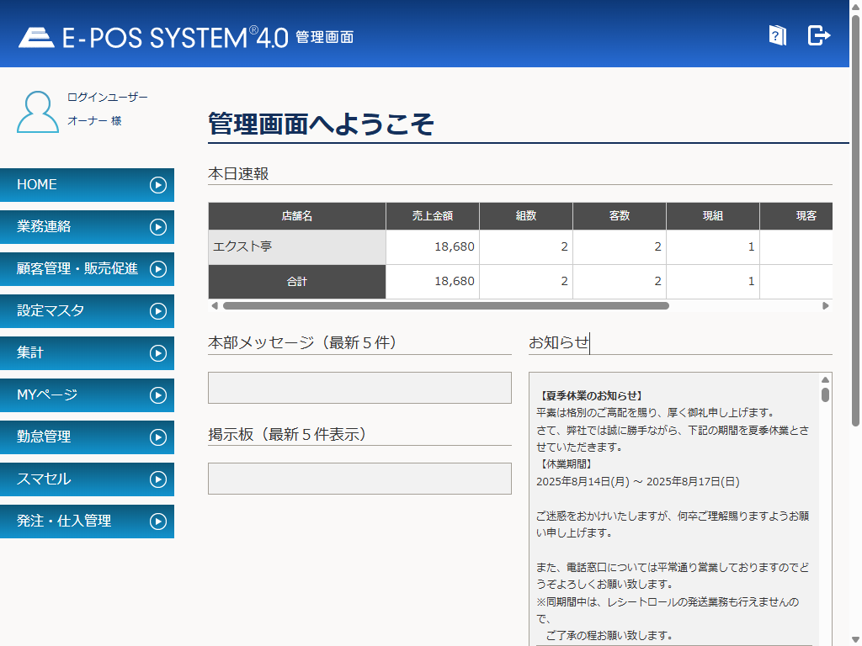
Task: Click the table's horizontal scrollbar left arrow
Action: [215, 306]
